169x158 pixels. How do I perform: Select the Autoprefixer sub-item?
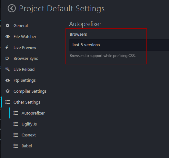click(x=33, y=113)
